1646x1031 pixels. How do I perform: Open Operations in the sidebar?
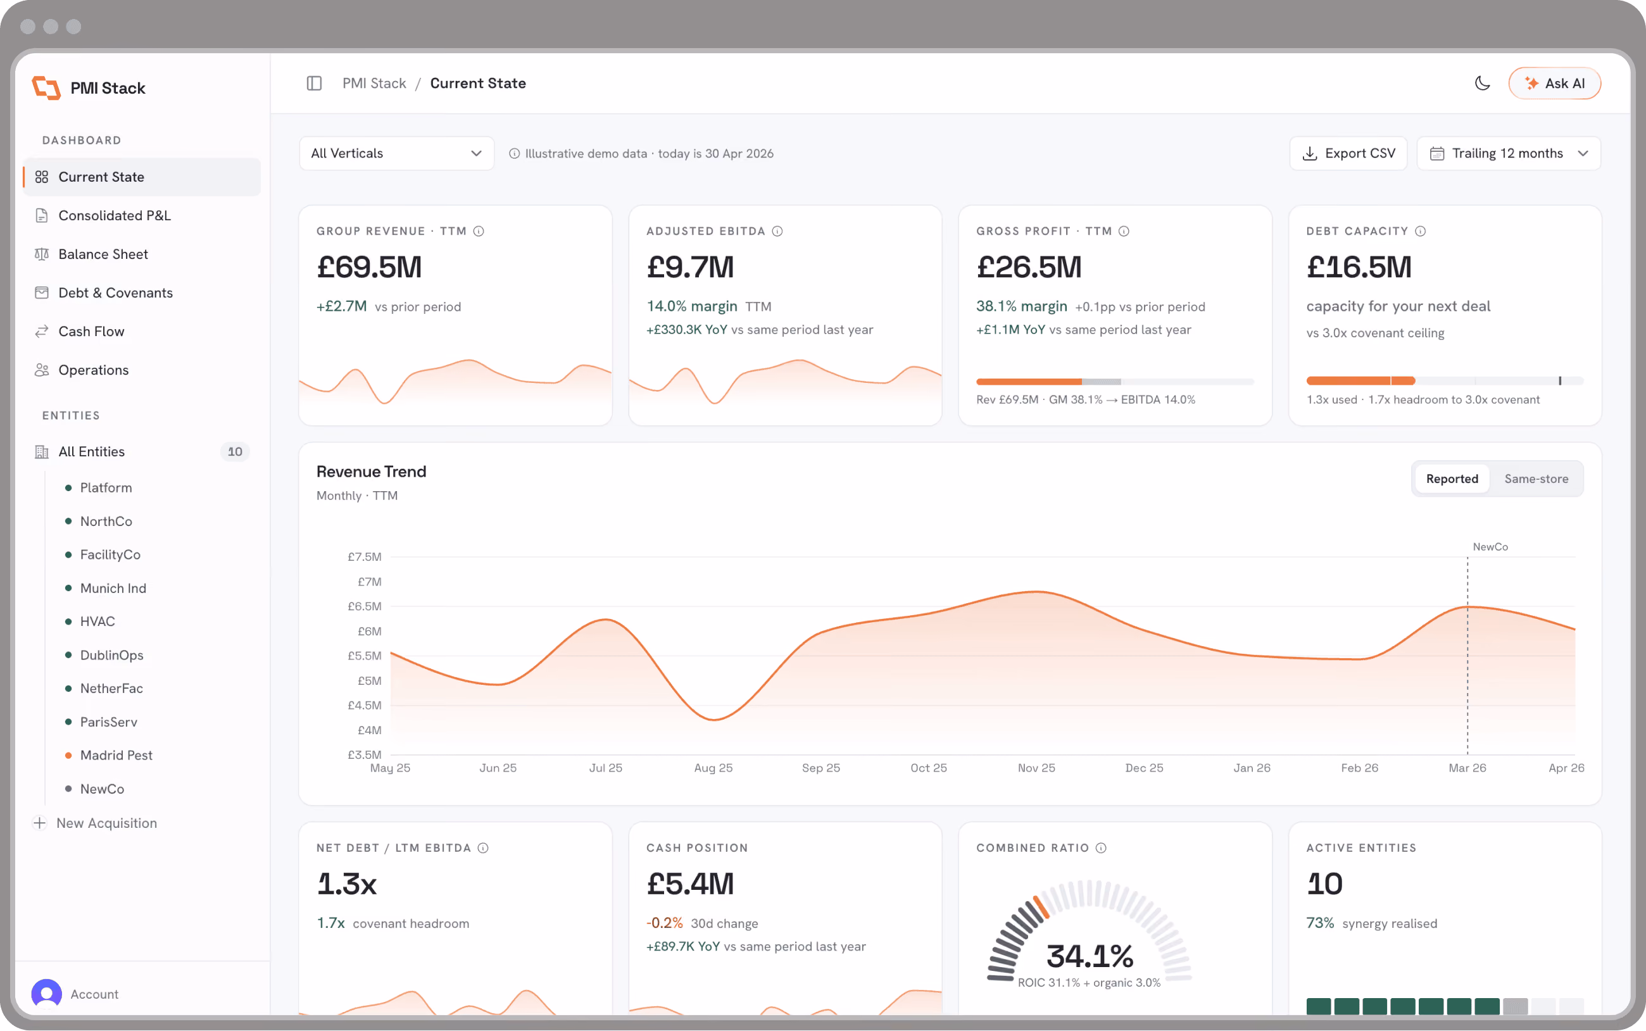pyautogui.click(x=142, y=370)
